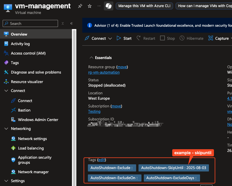Screen dimensions: 232x186
Task: Open the Connect dropdown in the toolbar
Action: pyautogui.click(x=98, y=38)
